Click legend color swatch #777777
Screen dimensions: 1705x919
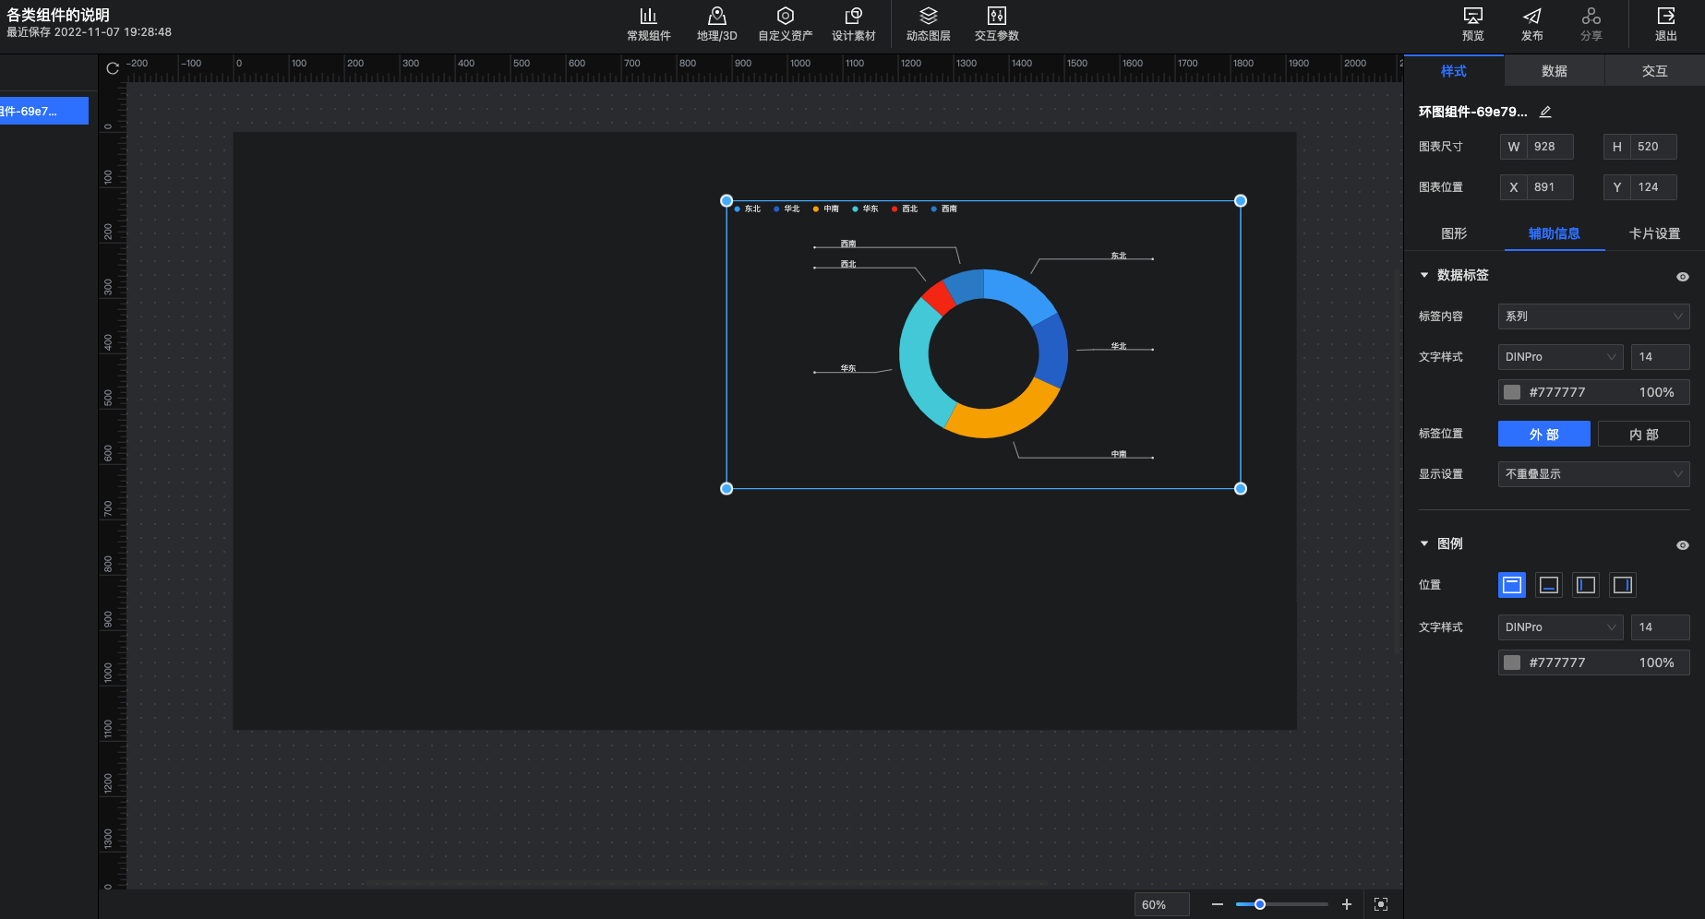pos(1512,662)
